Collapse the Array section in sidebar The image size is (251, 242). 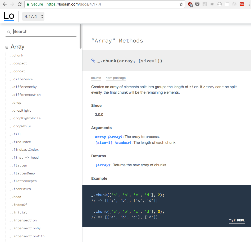pos(7,47)
